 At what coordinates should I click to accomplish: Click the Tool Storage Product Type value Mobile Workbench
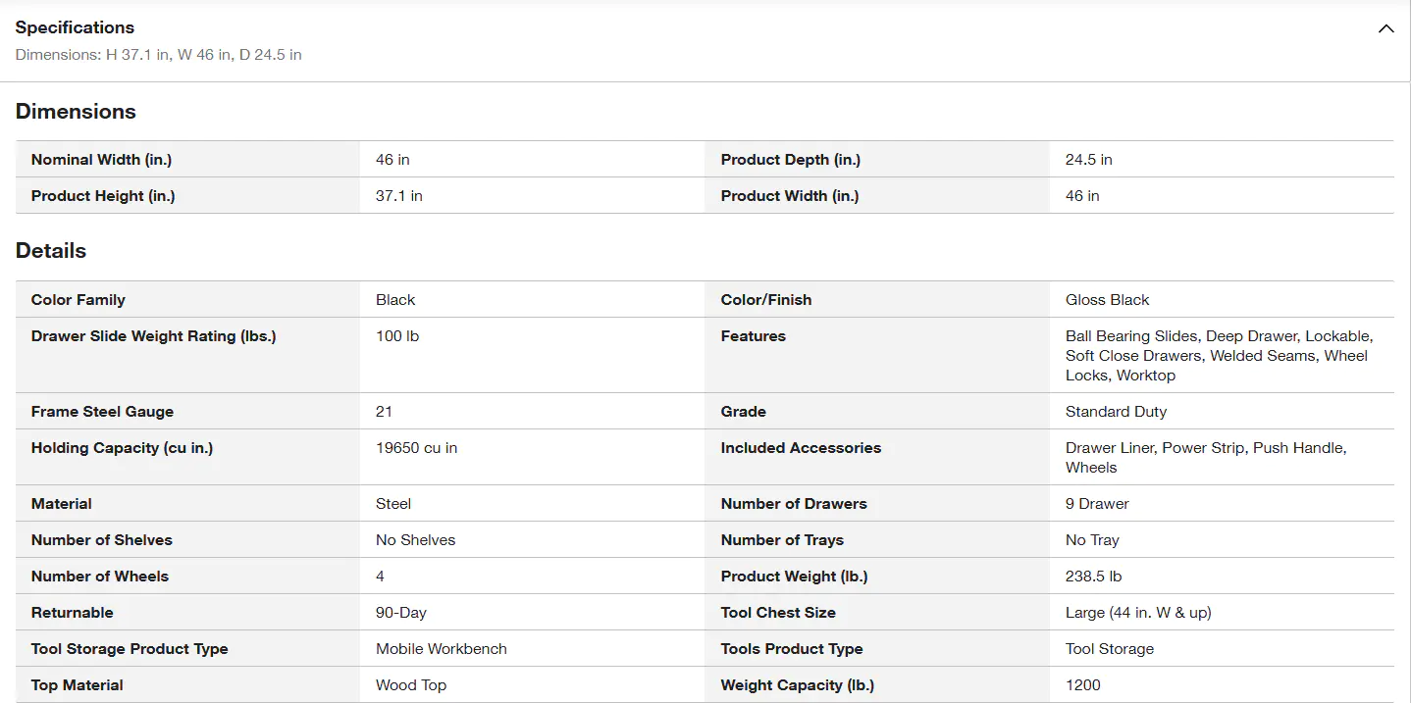[441, 649]
